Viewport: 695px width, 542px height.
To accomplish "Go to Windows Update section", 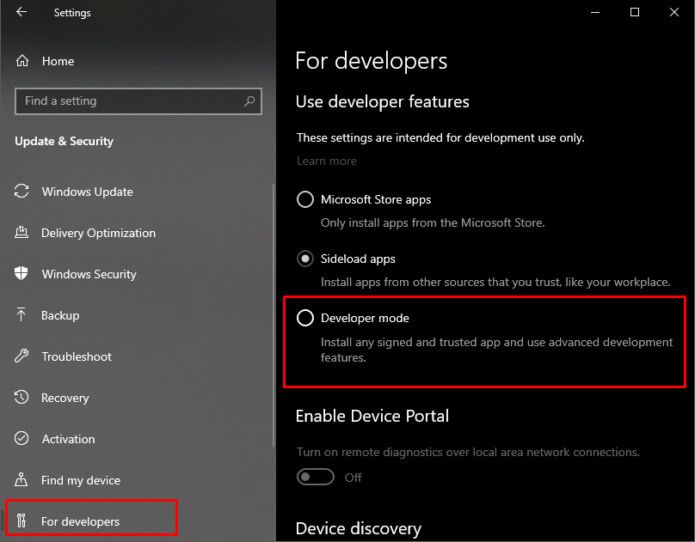I will point(87,192).
